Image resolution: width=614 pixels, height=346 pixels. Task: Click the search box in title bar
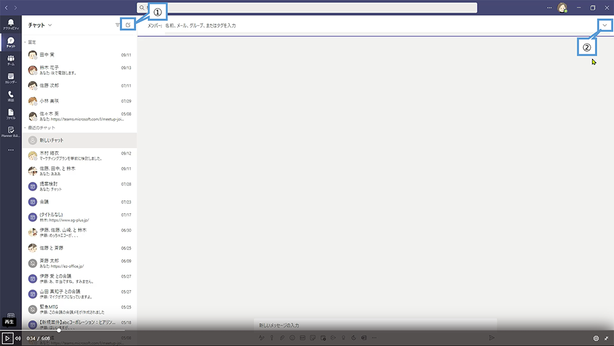coord(307,7)
